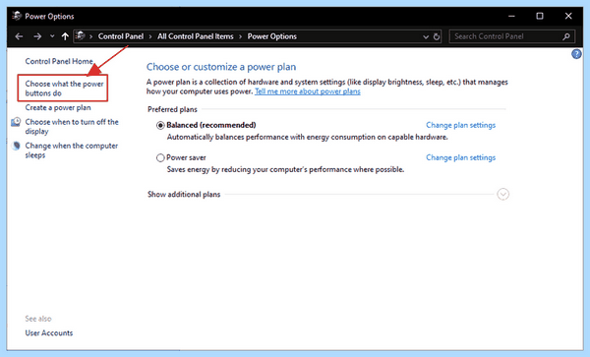
Task: Select All Control Panel Items breadcrumb
Action: click(196, 36)
